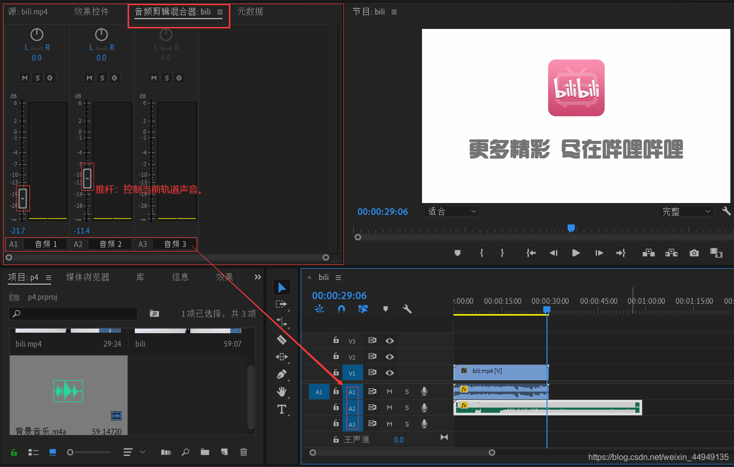This screenshot has width=734, height=467.
Task: Click the New Item icon in project panel
Action: [224, 452]
